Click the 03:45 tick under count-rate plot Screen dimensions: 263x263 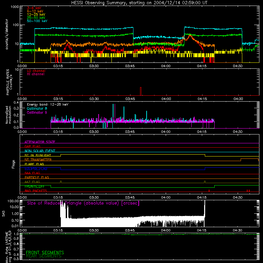(x=130, y=66)
